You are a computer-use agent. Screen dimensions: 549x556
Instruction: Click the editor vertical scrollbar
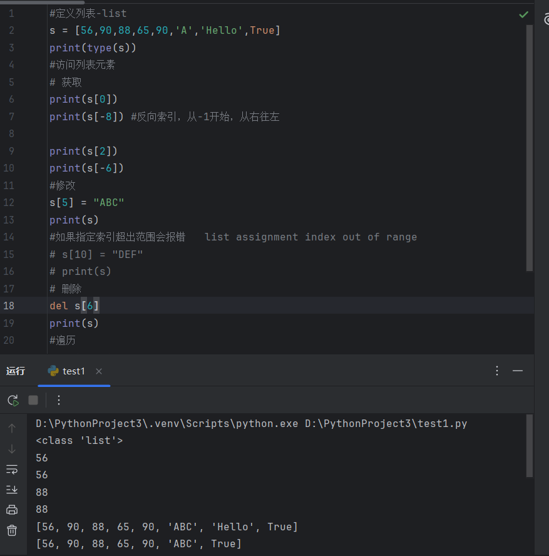530,148
